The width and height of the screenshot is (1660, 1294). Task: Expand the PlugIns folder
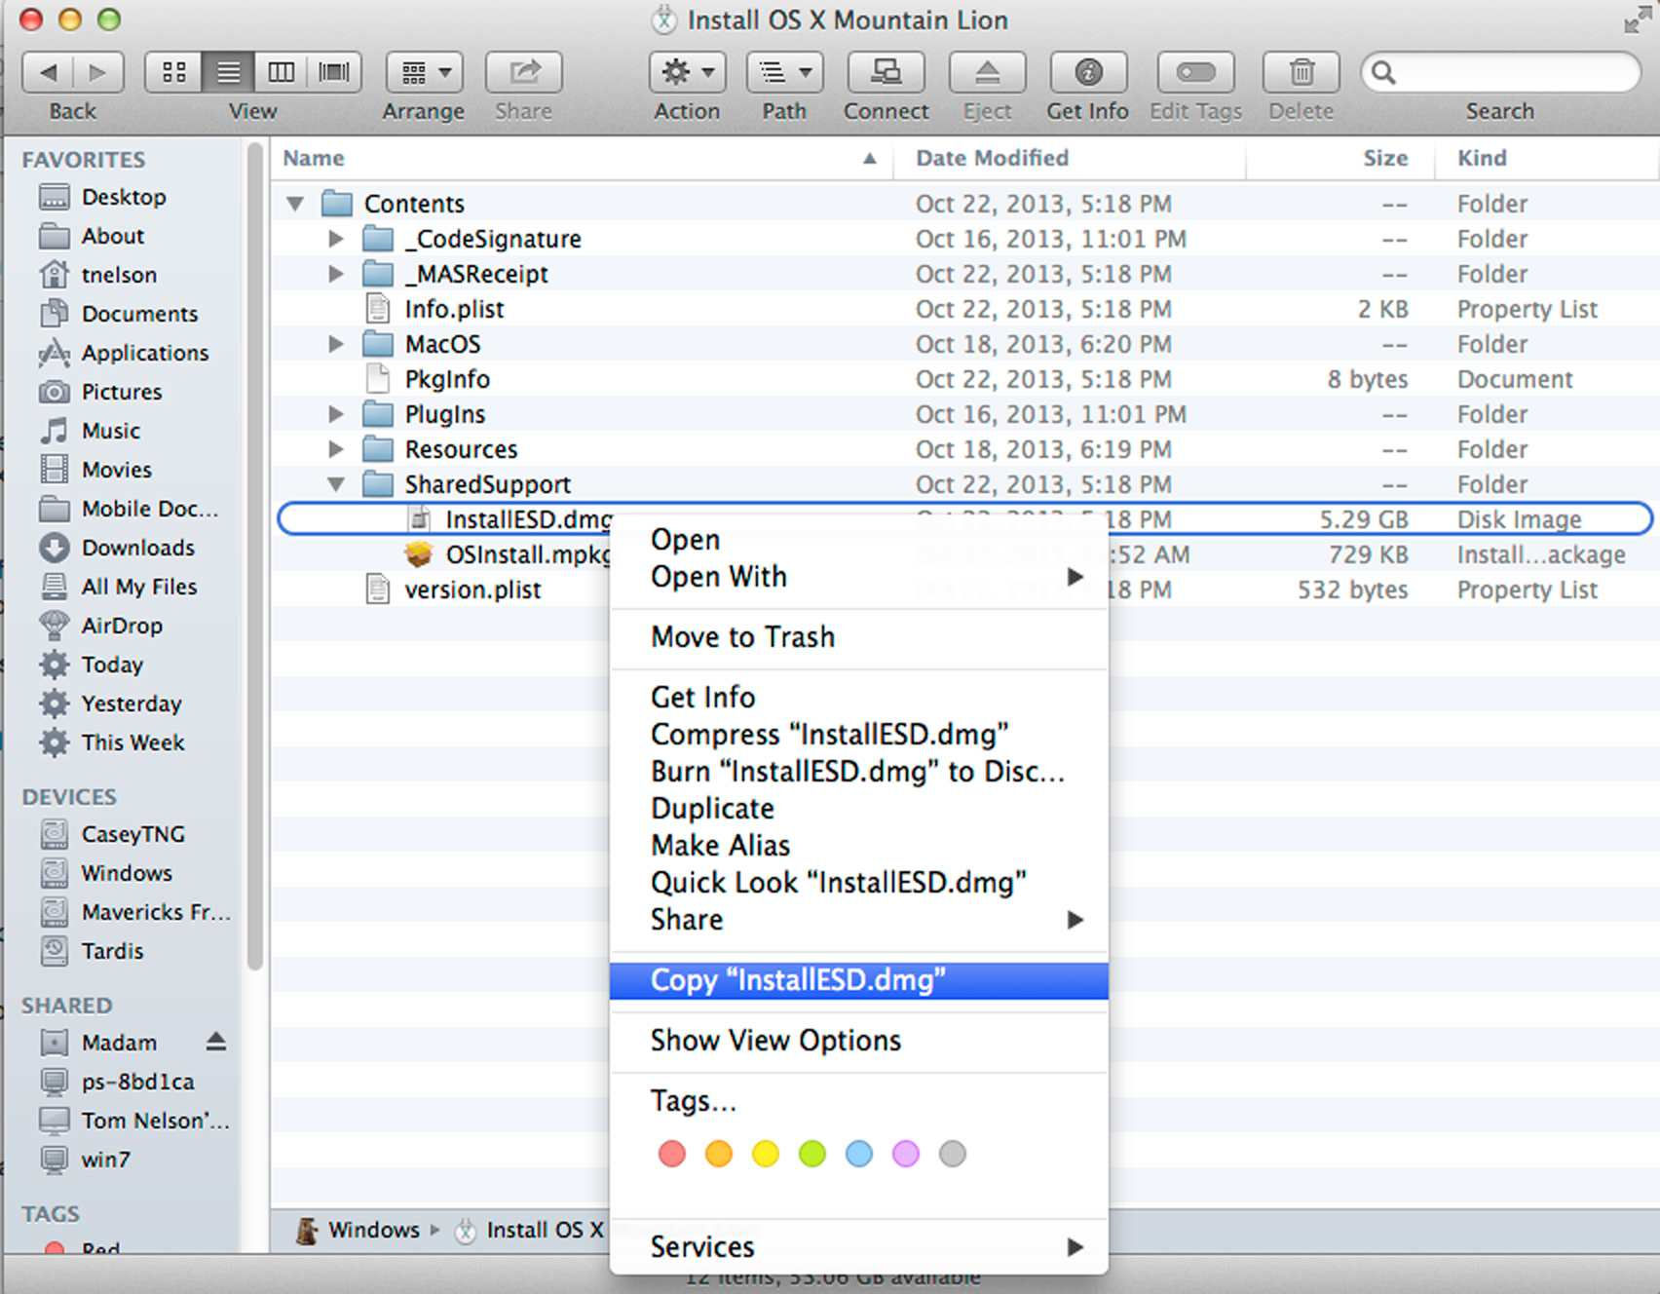point(336,414)
